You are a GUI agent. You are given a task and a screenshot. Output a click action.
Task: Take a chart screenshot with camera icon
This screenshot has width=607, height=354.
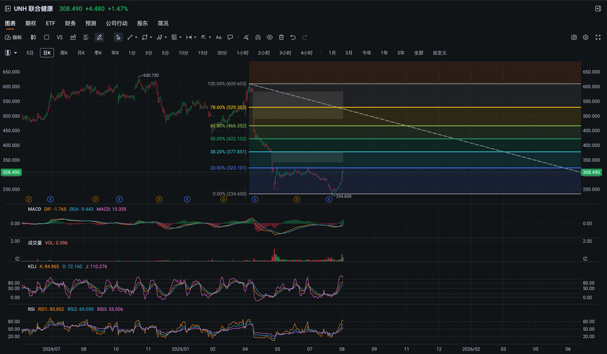pyautogui.click(x=574, y=37)
